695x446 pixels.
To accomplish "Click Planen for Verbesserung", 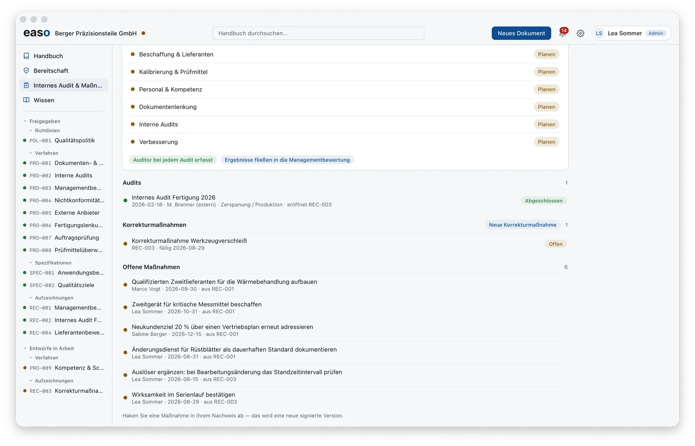I will pos(546,142).
